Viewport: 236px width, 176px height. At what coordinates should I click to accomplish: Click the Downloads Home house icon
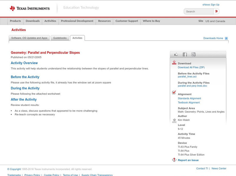[x=226, y=38]
